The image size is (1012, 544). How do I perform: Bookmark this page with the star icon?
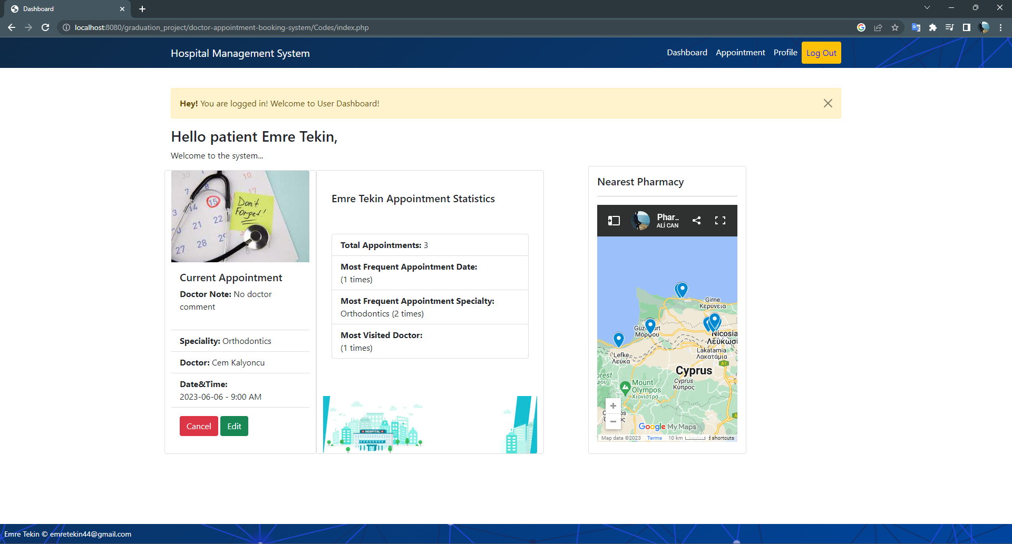(x=894, y=27)
